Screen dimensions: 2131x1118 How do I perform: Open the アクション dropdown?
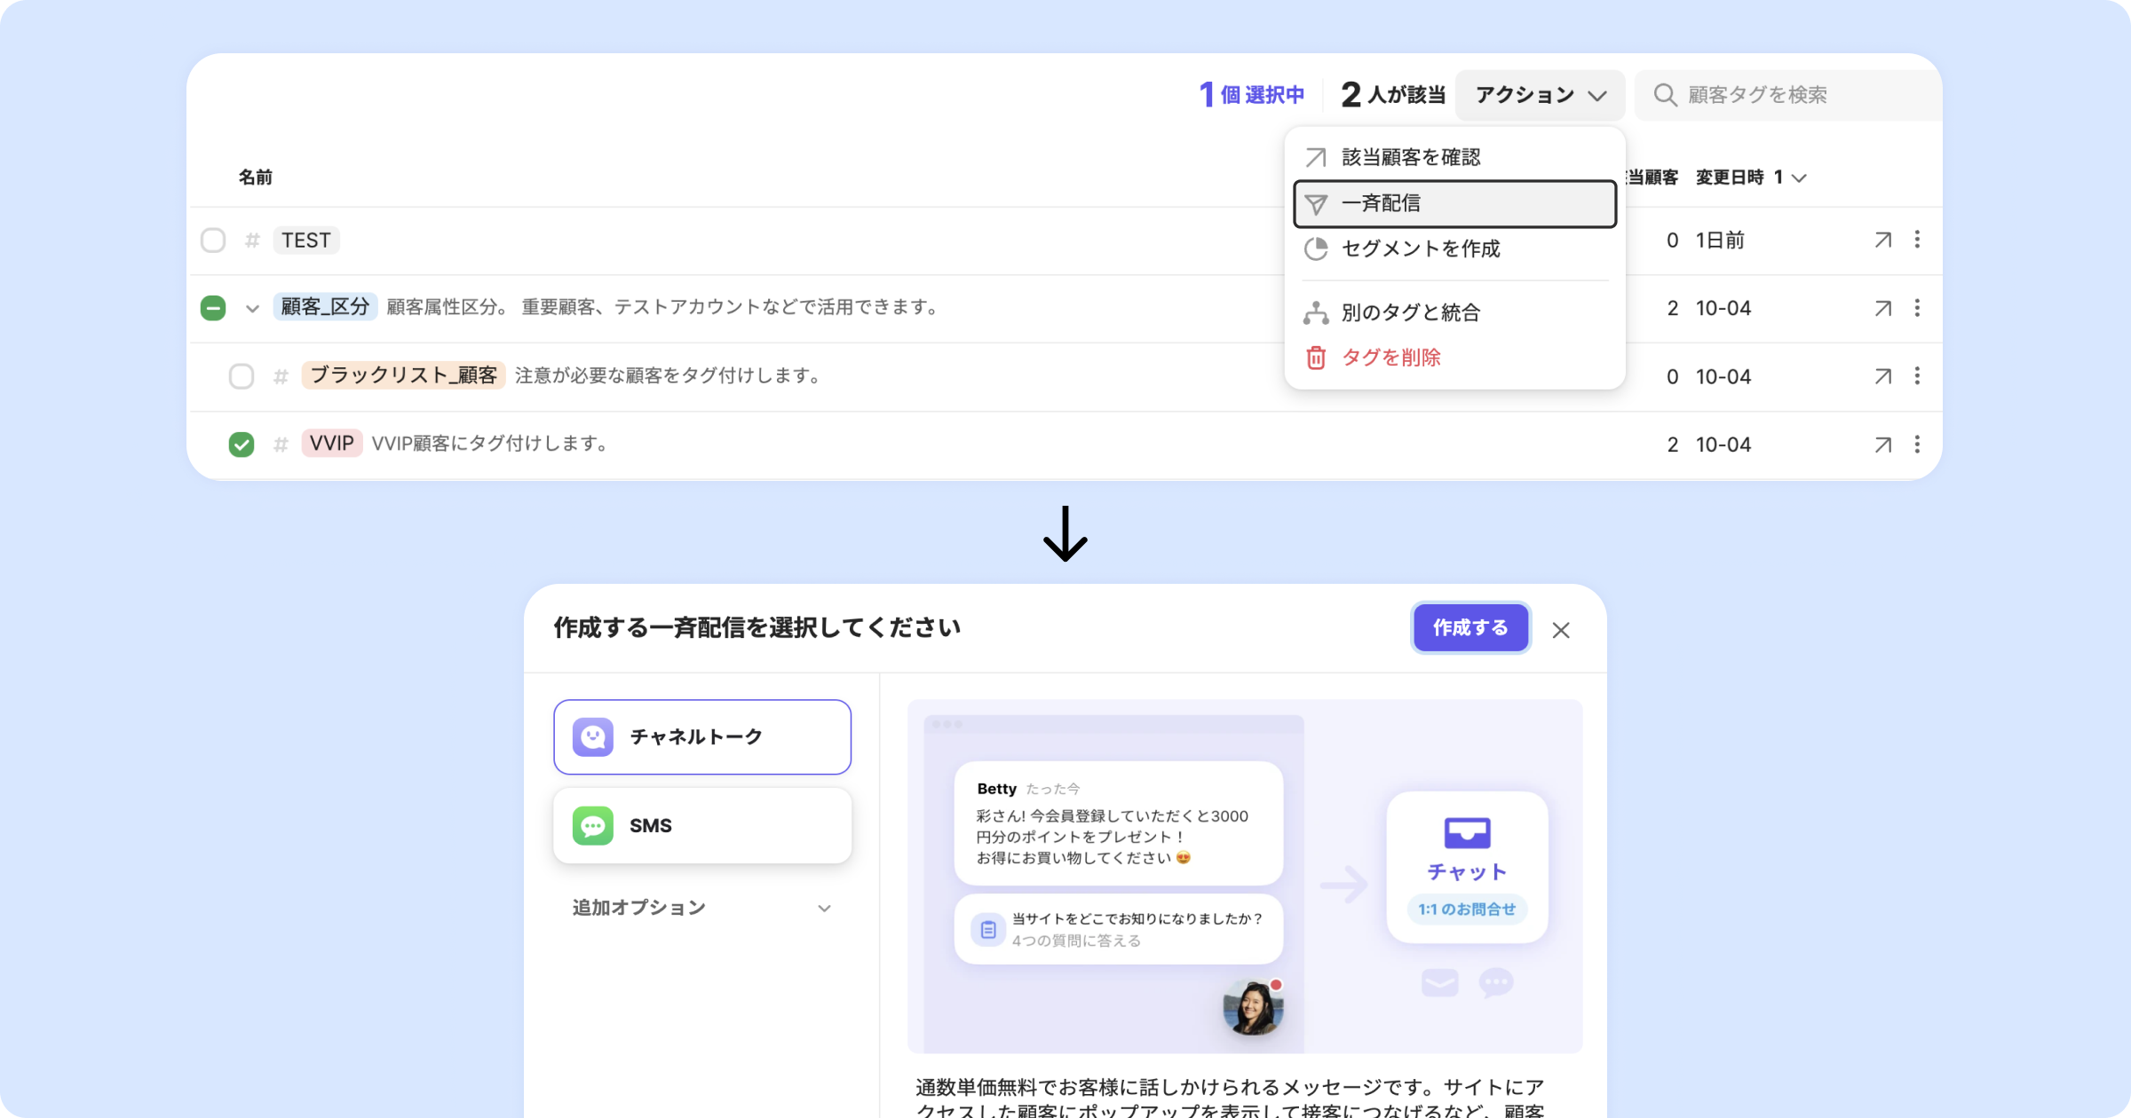[x=1540, y=95]
